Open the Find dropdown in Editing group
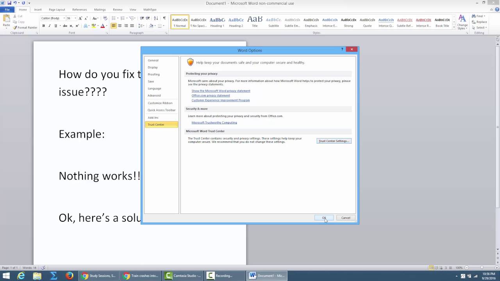500x281 pixels. [x=484, y=16]
